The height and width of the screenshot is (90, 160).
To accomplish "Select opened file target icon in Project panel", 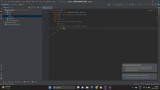I will click(x=29, y=7).
